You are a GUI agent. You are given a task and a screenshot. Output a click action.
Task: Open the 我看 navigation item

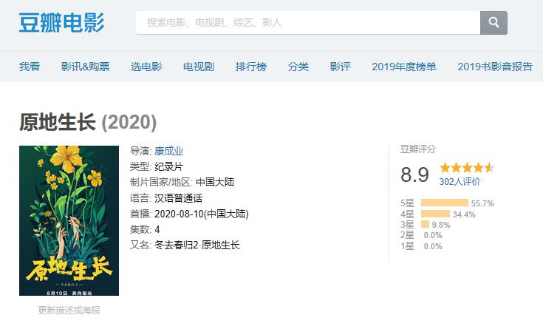pos(30,67)
